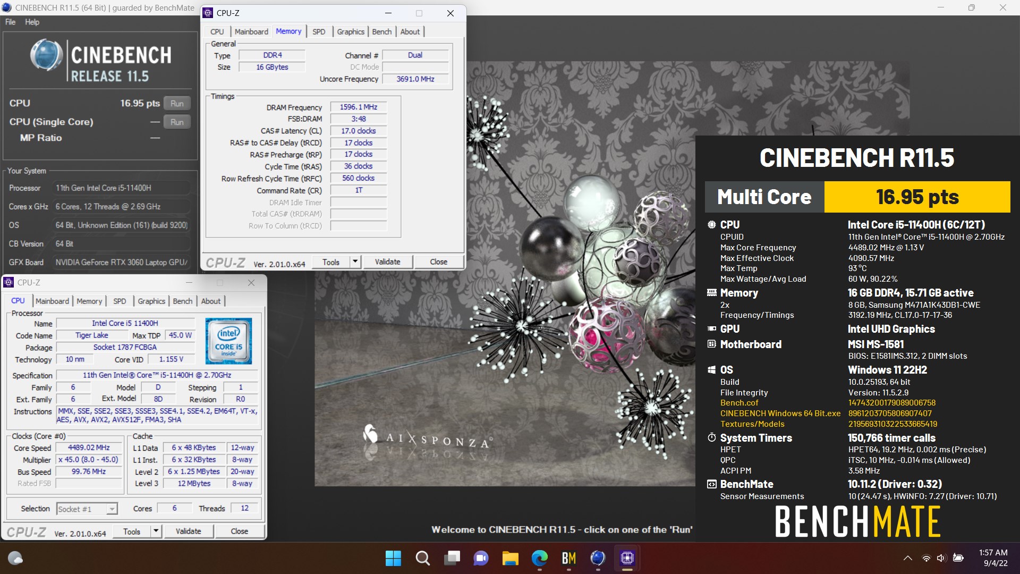
Task: Click Cinebench globe logo
Action: 46,55
